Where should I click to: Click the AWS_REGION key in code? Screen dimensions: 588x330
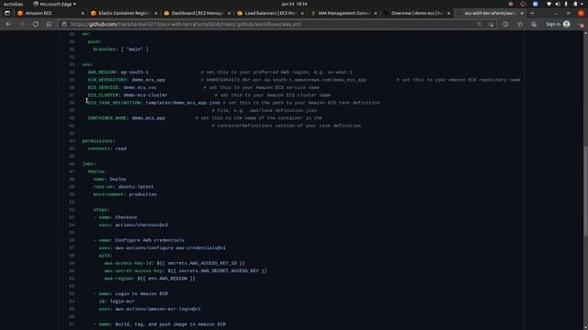(102, 72)
